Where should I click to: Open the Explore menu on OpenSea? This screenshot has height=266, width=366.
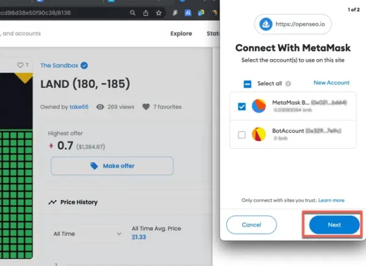pyautogui.click(x=181, y=34)
